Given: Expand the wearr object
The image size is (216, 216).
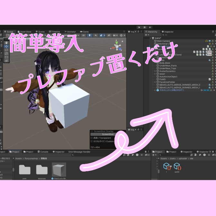Looking at the screenshot, I should click(155, 74).
